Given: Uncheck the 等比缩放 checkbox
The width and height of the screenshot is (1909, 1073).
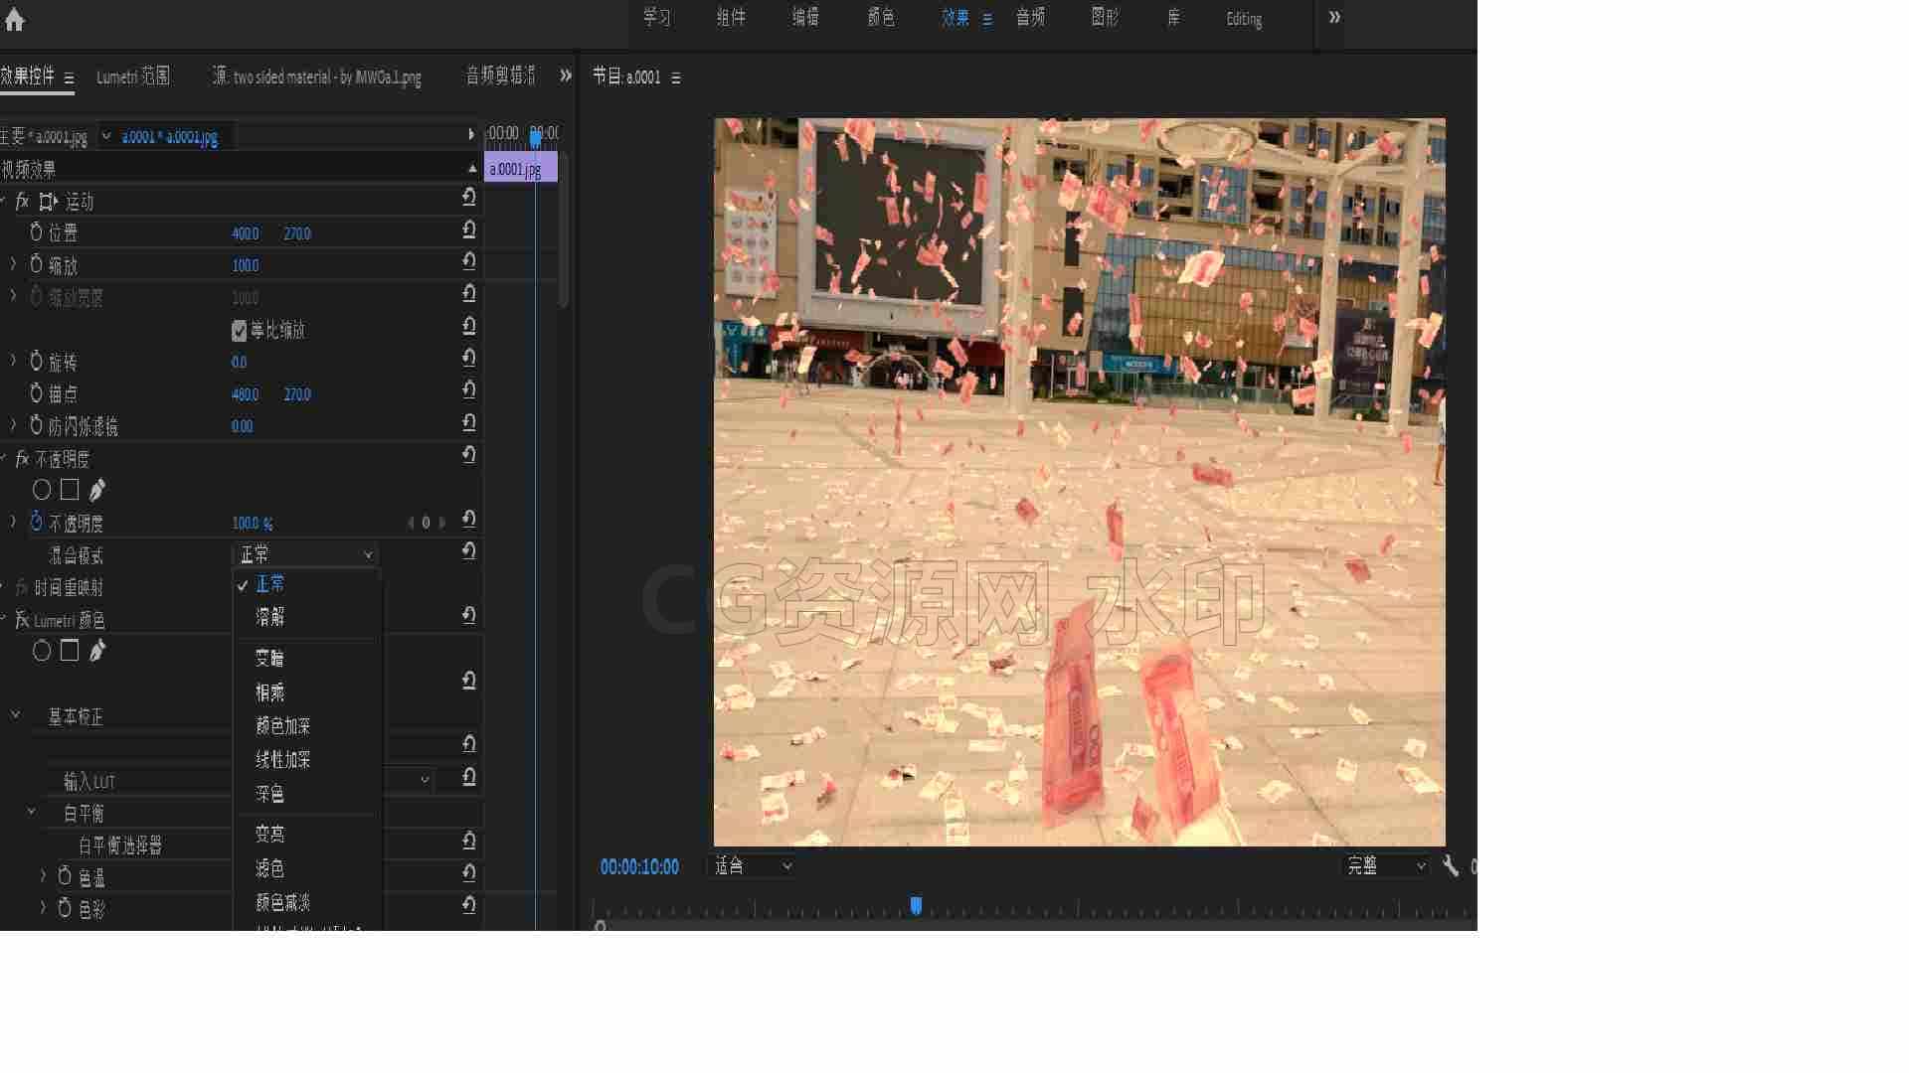Looking at the screenshot, I should [x=239, y=331].
